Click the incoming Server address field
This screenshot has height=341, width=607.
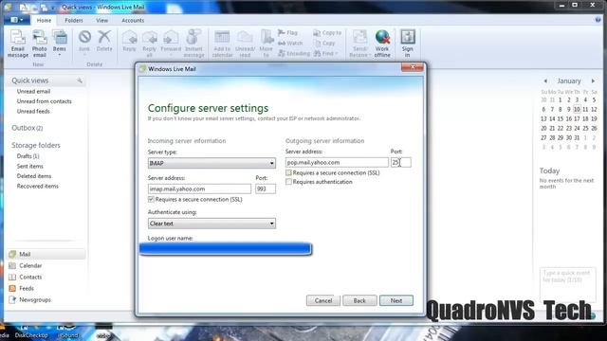199,189
